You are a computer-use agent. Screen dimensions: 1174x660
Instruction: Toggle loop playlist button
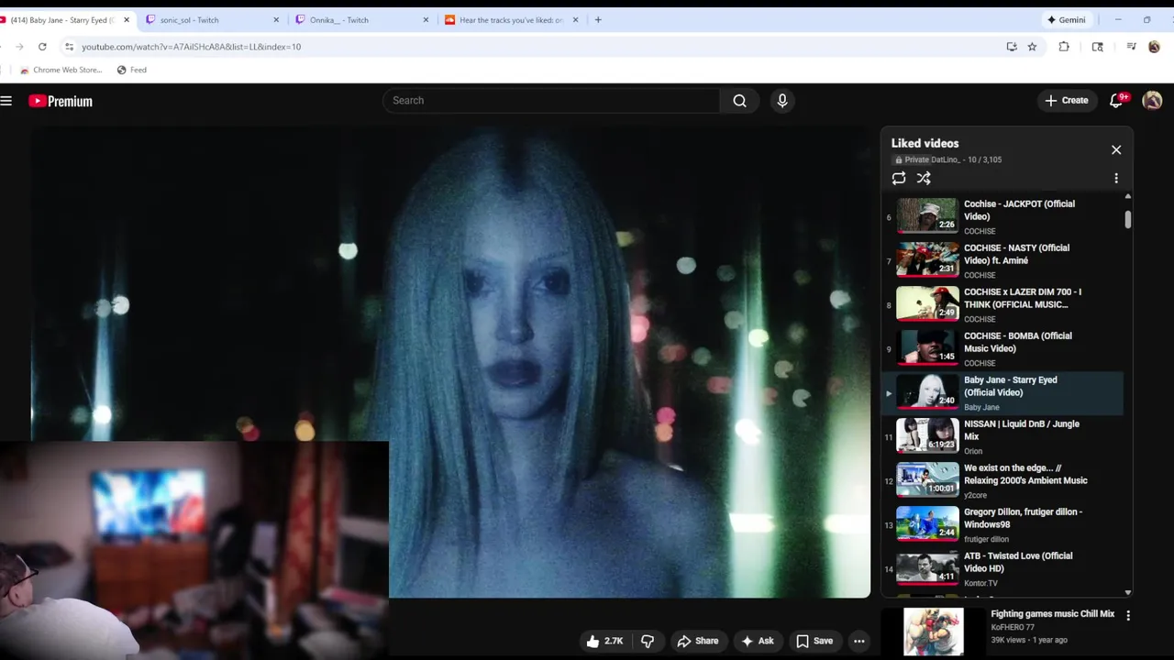[899, 179]
